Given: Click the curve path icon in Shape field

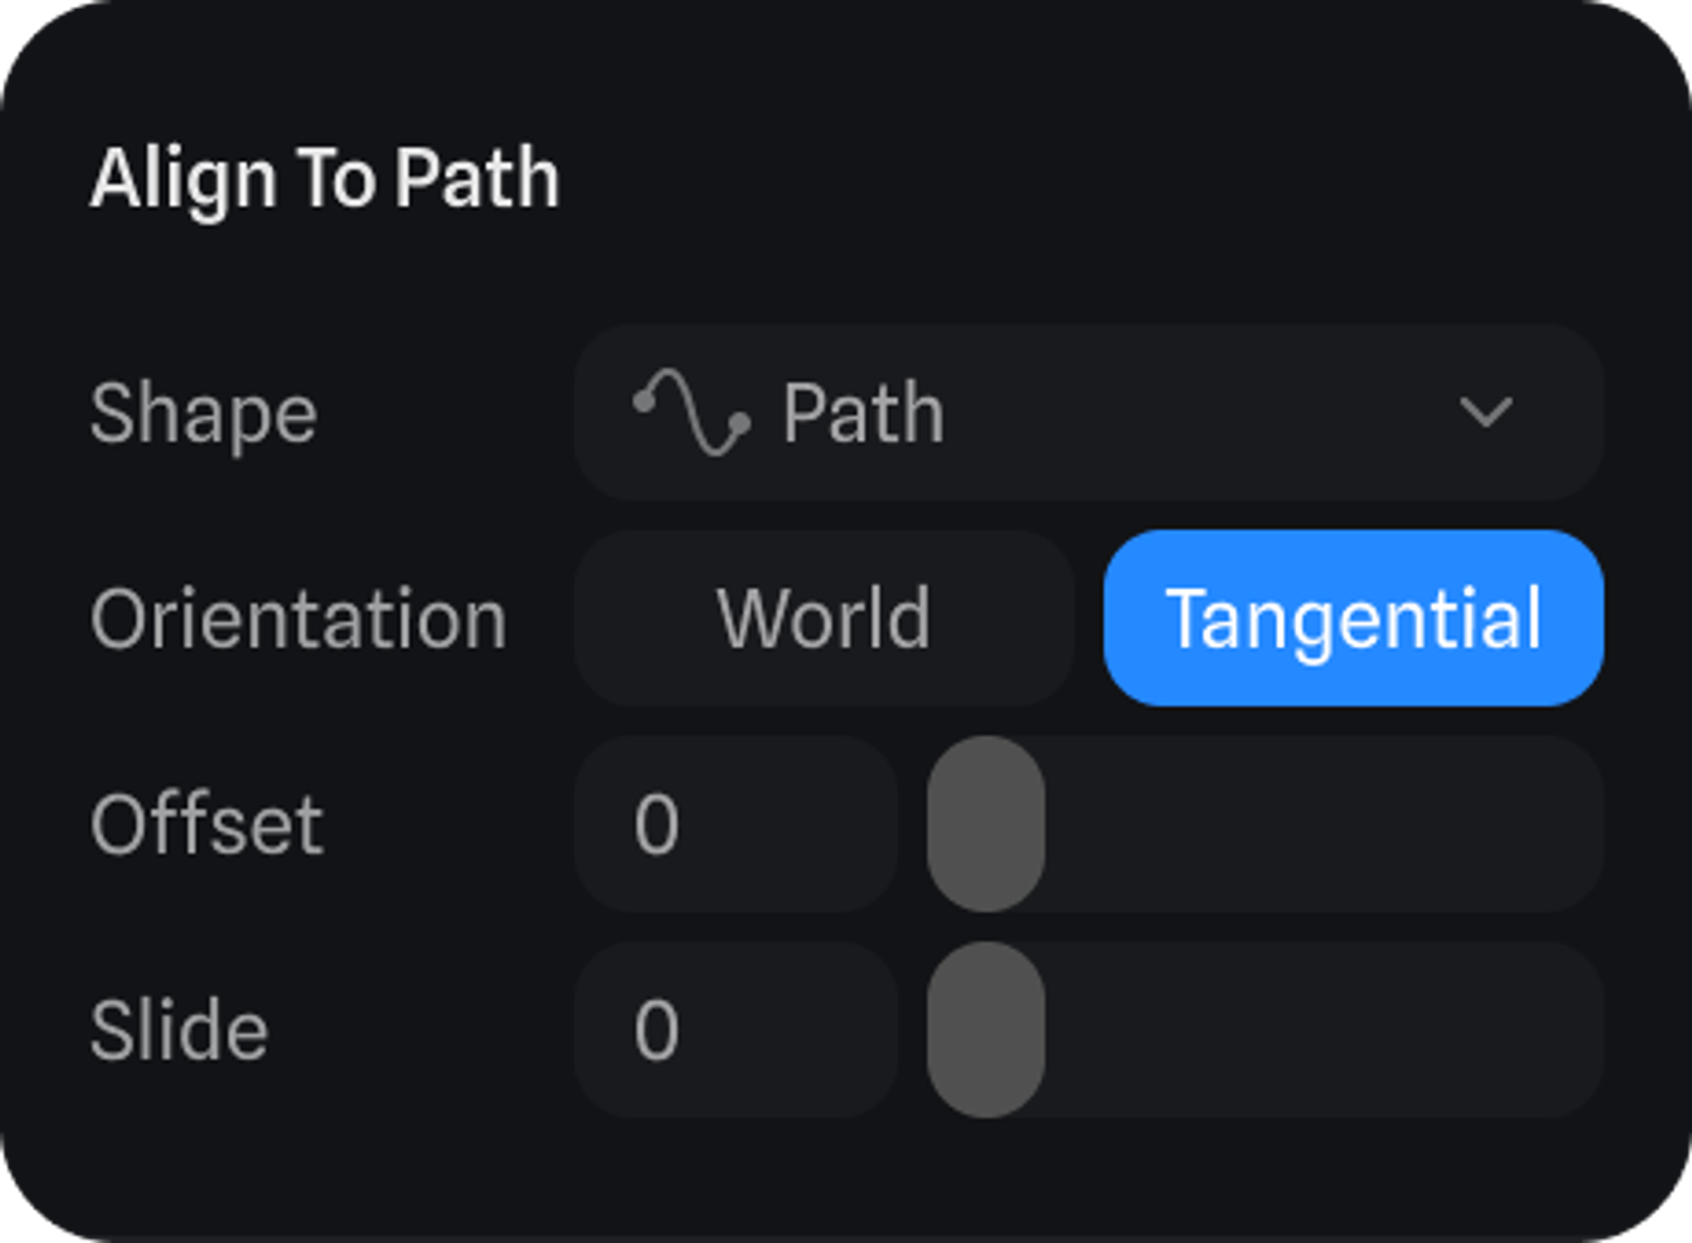Looking at the screenshot, I should [692, 413].
